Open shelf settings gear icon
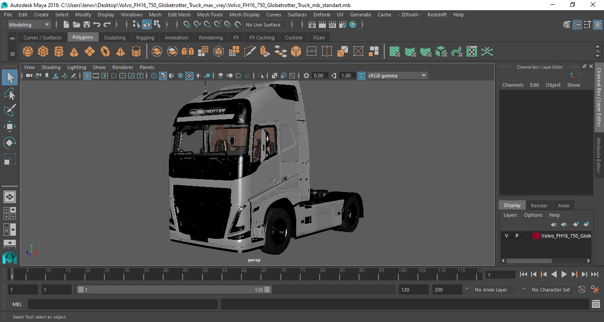604x322 pixels. [x=12, y=54]
